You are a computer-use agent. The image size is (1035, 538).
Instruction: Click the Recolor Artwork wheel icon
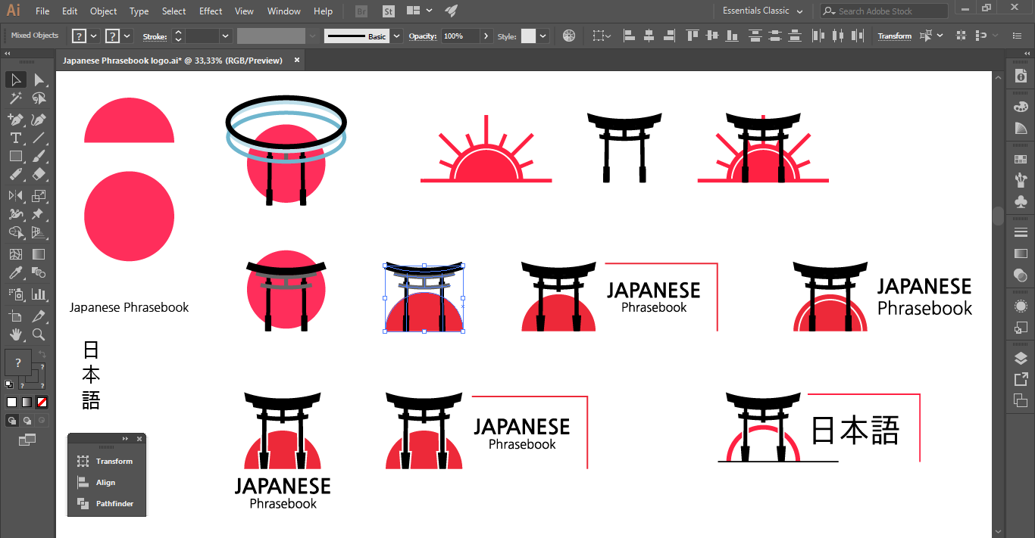click(569, 36)
